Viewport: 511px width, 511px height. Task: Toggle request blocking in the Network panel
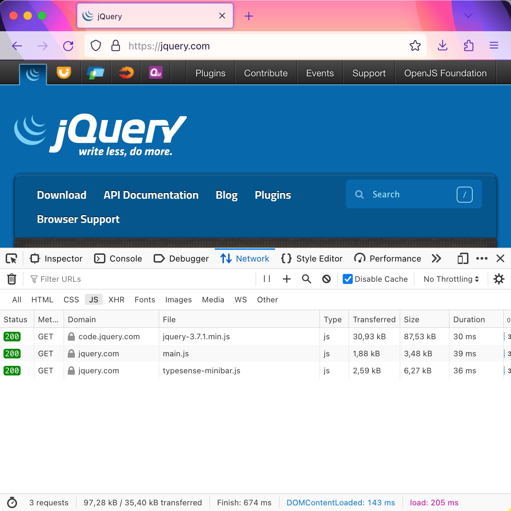pyautogui.click(x=326, y=279)
